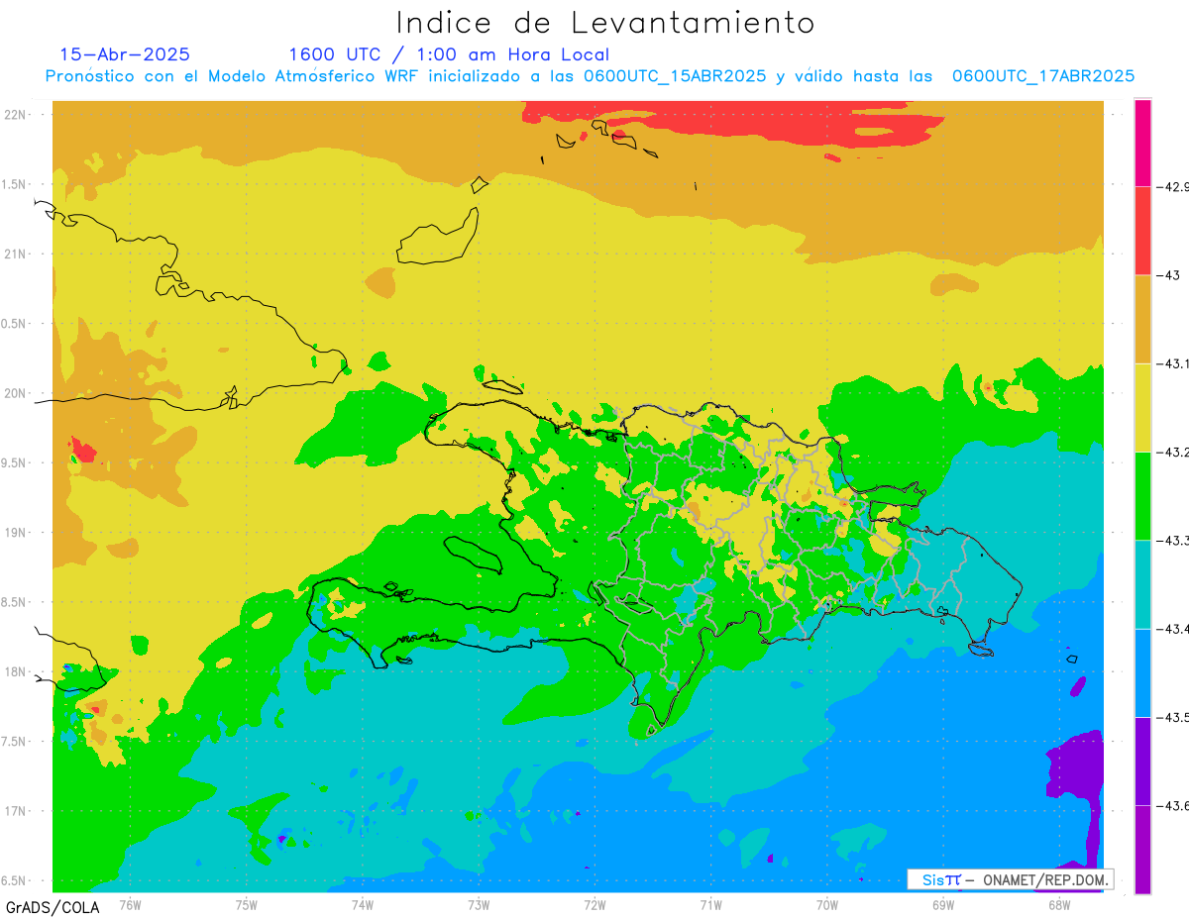This screenshot has height=918, width=1189.
Task: Select the "19N" latitude label
Action: (16, 533)
